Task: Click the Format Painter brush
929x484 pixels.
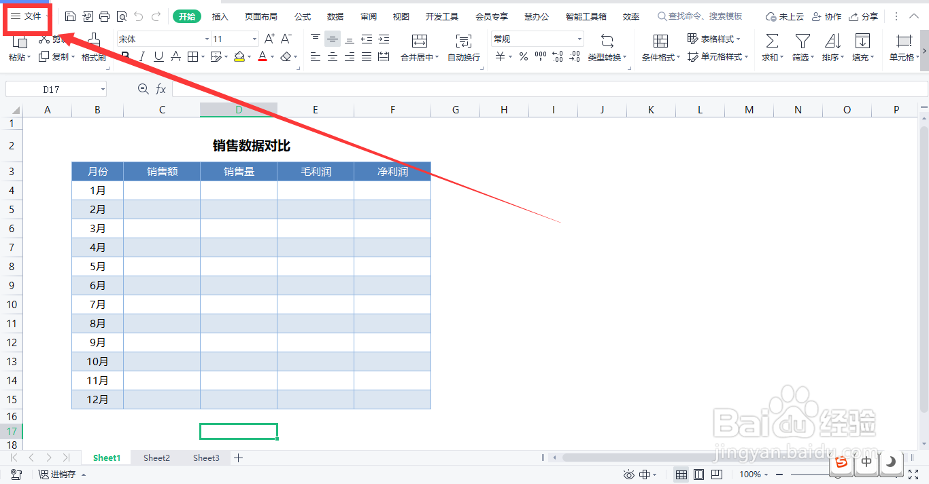Action: pos(94,46)
